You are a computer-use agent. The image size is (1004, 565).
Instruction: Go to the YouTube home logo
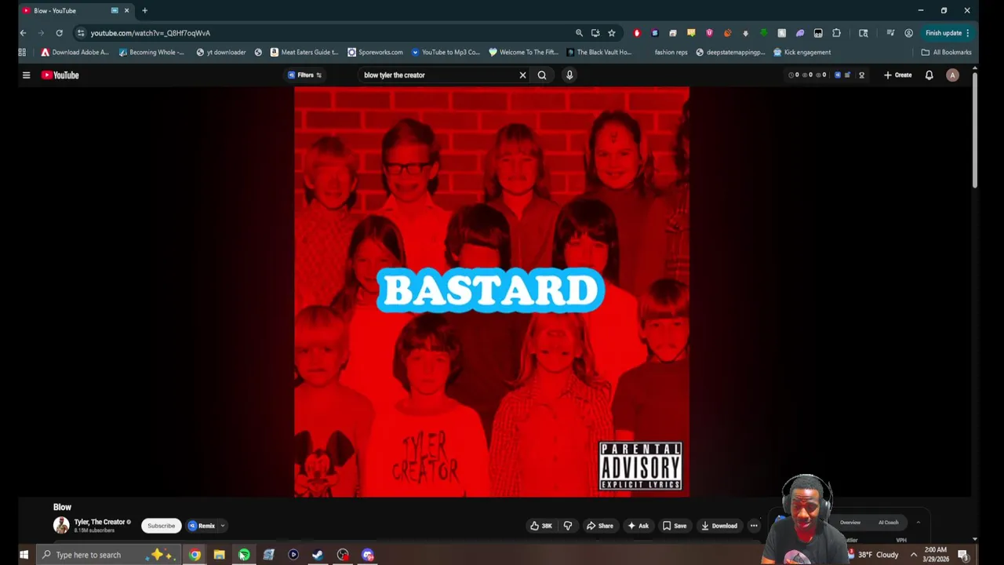(x=60, y=75)
